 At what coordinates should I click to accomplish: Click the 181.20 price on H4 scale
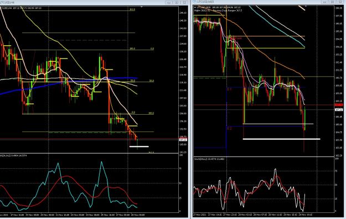(x=183, y=152)
